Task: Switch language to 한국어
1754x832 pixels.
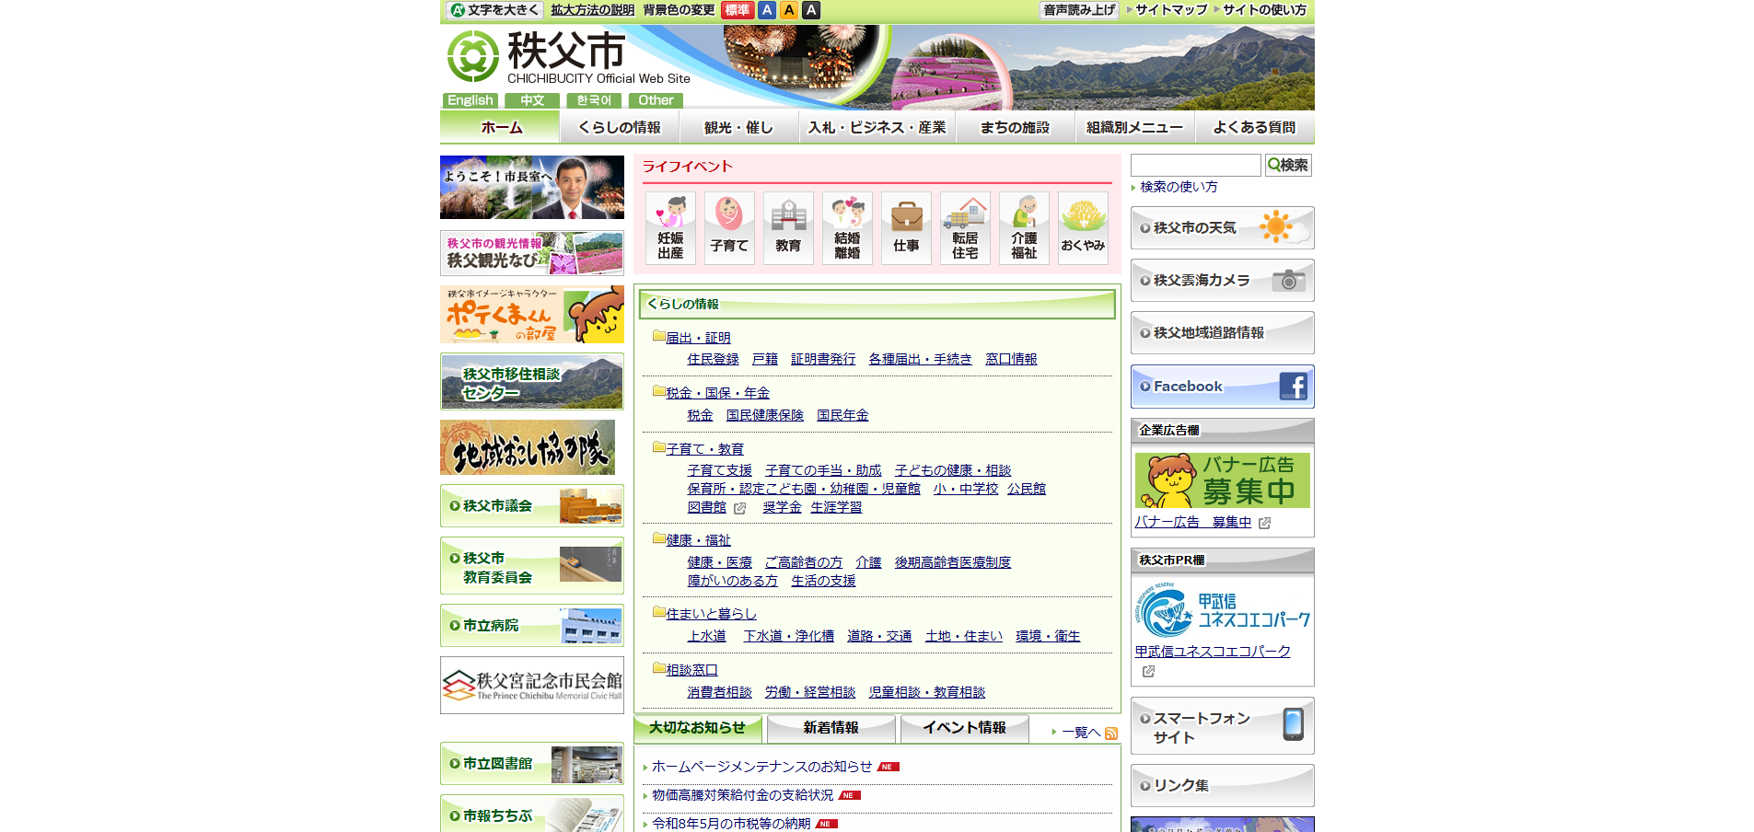Action: coord(594,100)
